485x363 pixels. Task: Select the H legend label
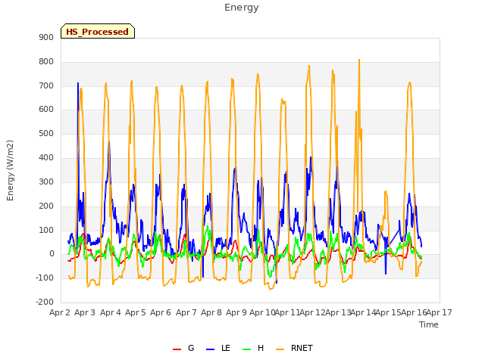pyautogui.click(x=261, y=348)
